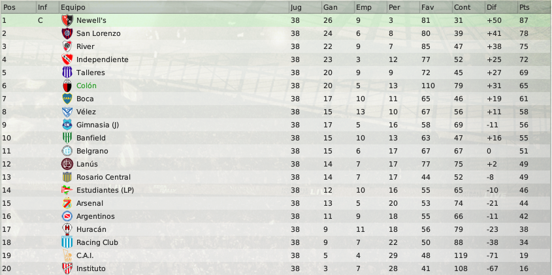This screenshot has width=552, height=275.
Task: Click the Boca club badge icon
Action: point(67,99)
